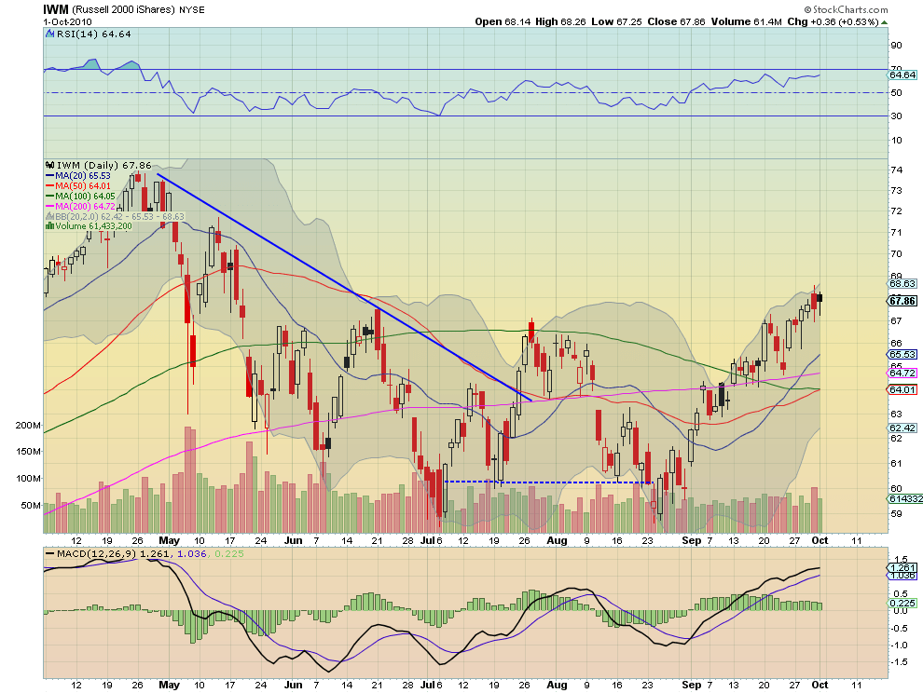The image size is (923, 693).
Task: Click the 'MACD(12,26,9) 1.261' panel label
Action: 113,553
